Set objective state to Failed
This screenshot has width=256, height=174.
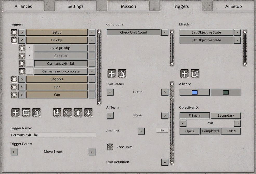[x=231, y=131]
